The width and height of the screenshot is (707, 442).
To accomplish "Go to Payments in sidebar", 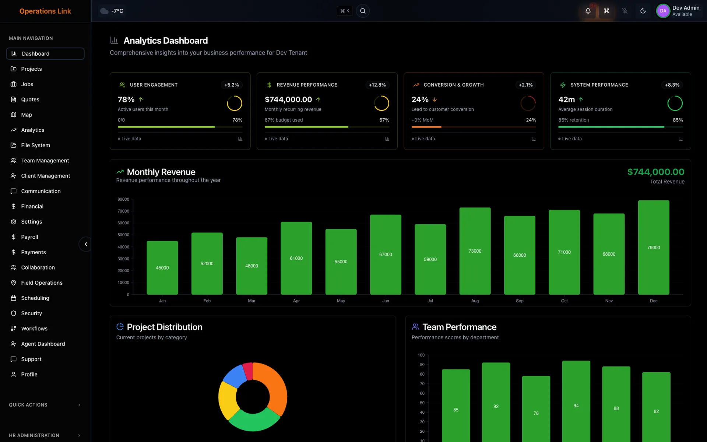I will [x=45, y=252].
